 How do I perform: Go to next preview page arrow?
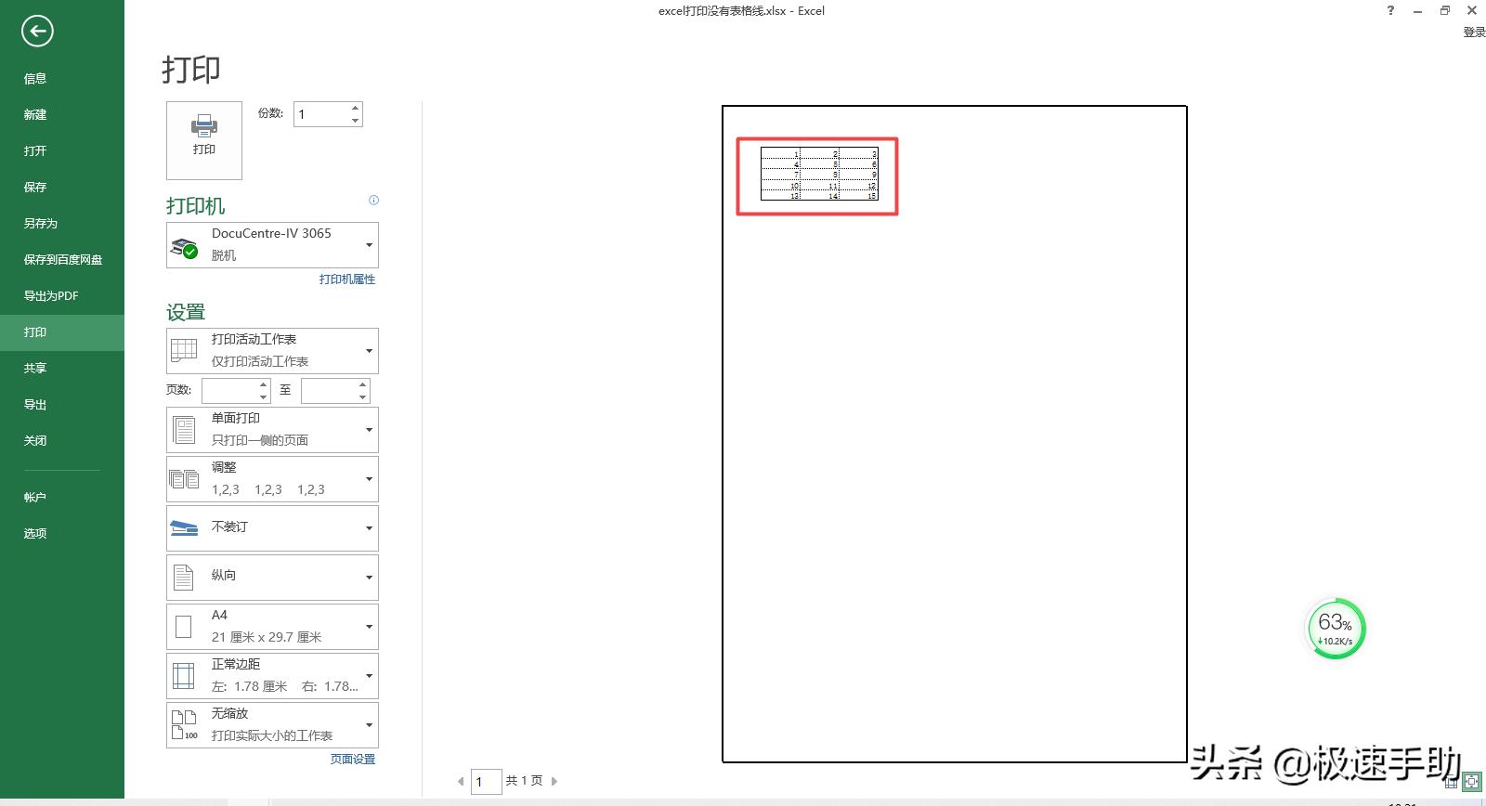point(554,782)
